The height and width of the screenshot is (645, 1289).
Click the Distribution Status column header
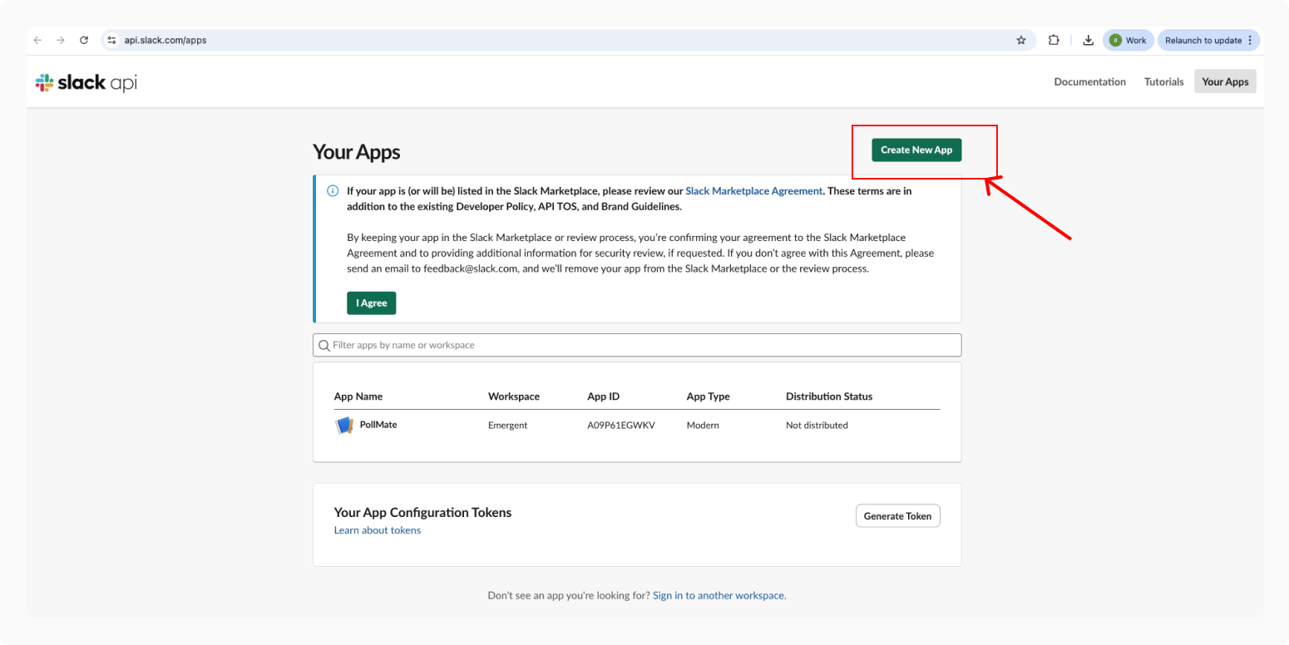[x=829, y=396]
